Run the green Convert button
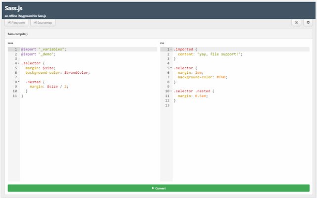Viewport: 317px width, 198px height. (x=158, y=188)
